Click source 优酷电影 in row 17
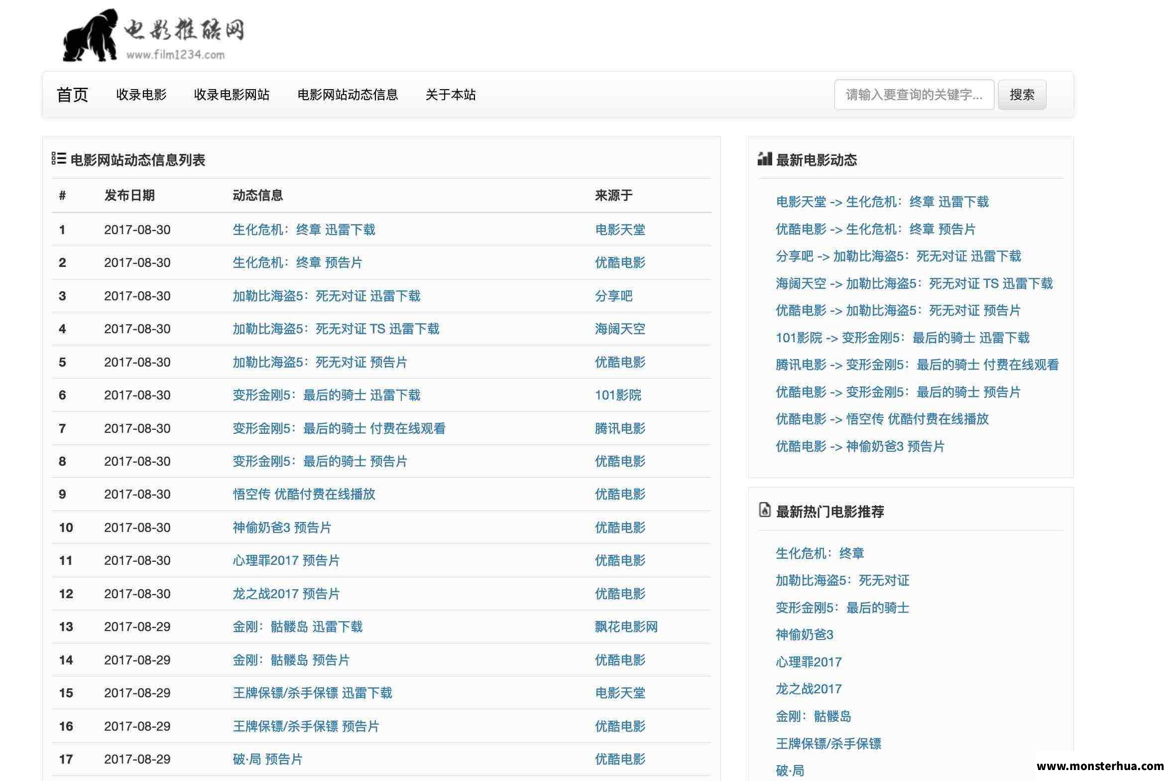Image resolution: width=1165 pixels, height=781 pixels. 620,759
